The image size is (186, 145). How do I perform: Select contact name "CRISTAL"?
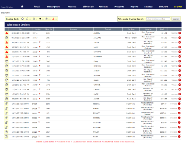click(x=97, y=85)
